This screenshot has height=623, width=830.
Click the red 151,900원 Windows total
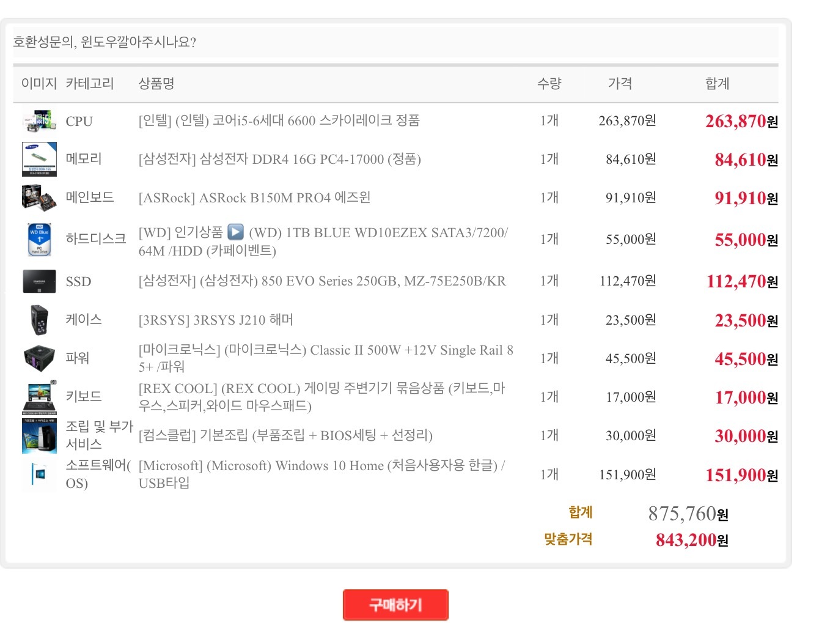(741, 475)
